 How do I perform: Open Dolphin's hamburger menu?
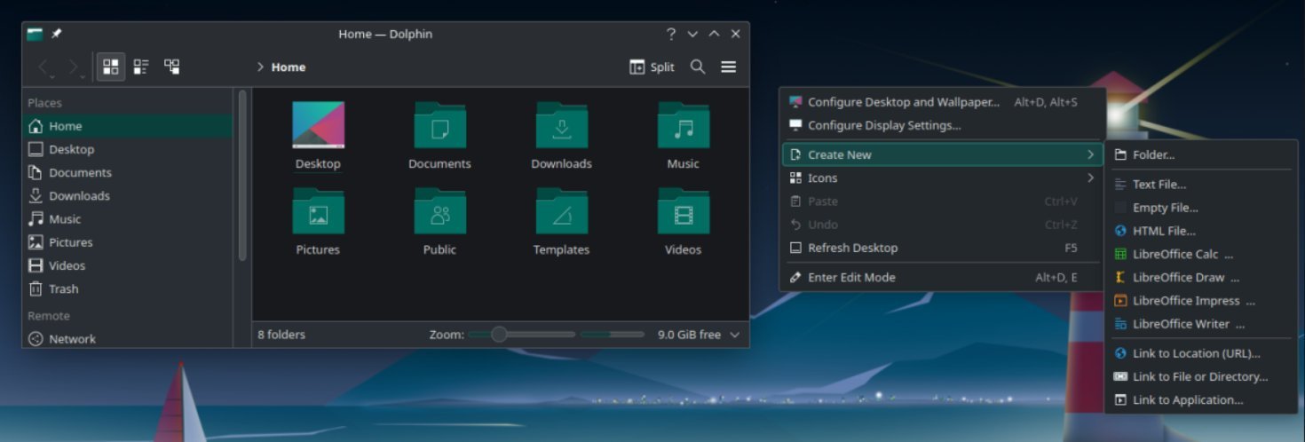[x=729, y=67]
